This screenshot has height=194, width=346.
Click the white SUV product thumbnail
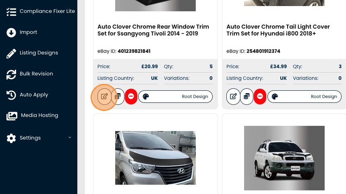[x=284, y=158]
